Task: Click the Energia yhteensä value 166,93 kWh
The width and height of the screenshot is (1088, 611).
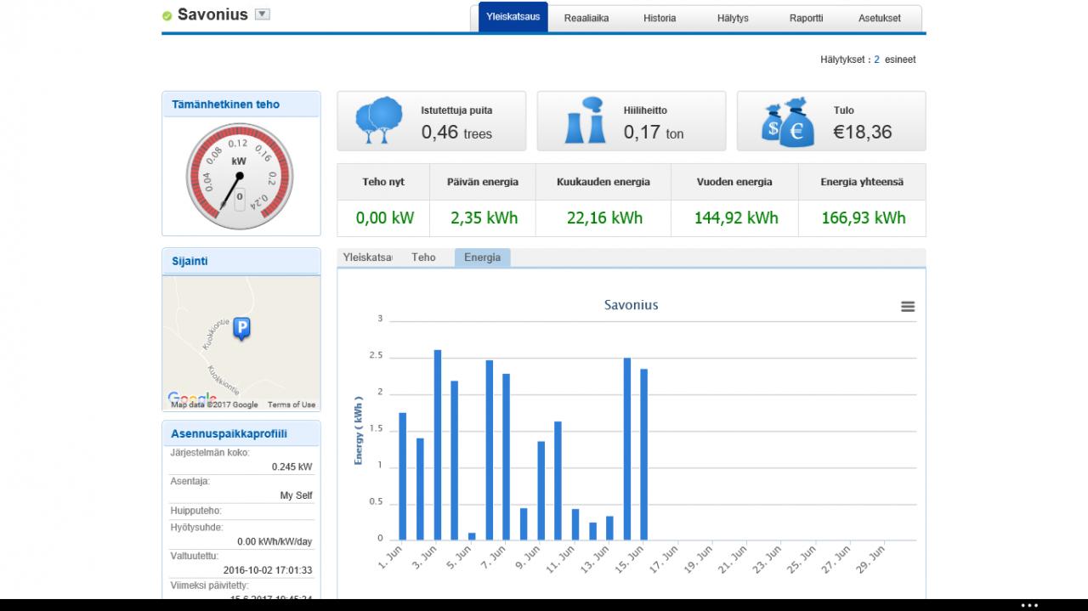Action: pos(864,218)
